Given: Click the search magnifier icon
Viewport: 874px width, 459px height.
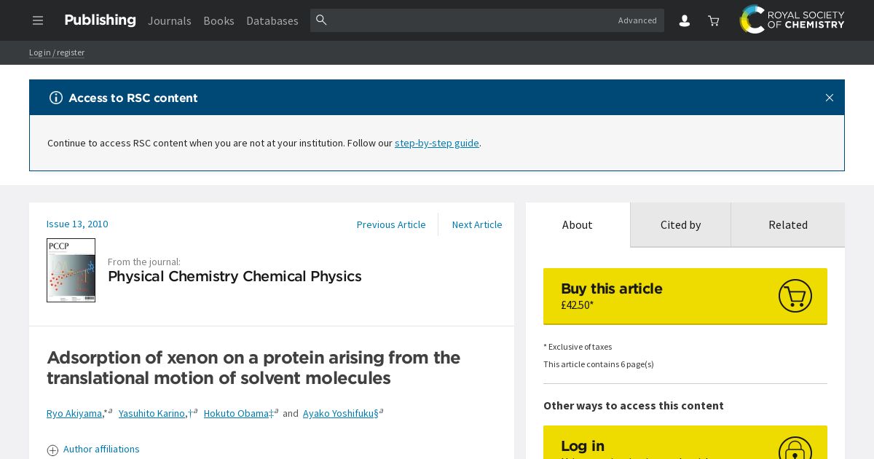Looking at the screenshot, I should (x=321, y=20).
